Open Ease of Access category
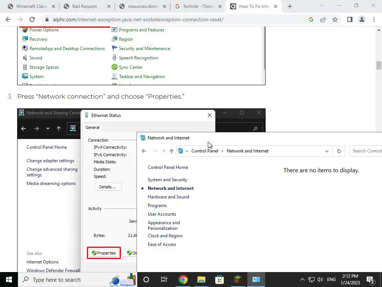This screenshot has height=287, width=382. click(162, 244)
